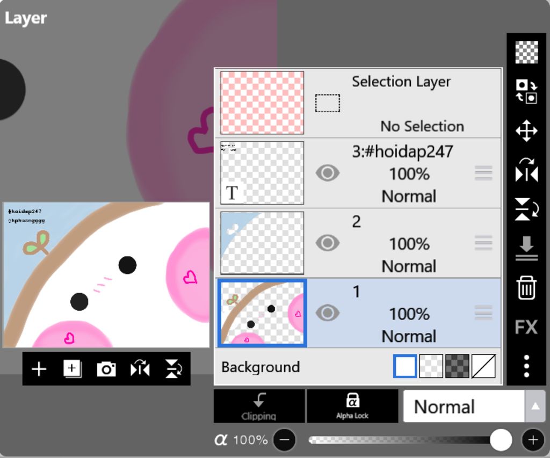Click the layer swap/transfer icon
The width and height of the screenshot is (550, 458).
coord(526,91)
